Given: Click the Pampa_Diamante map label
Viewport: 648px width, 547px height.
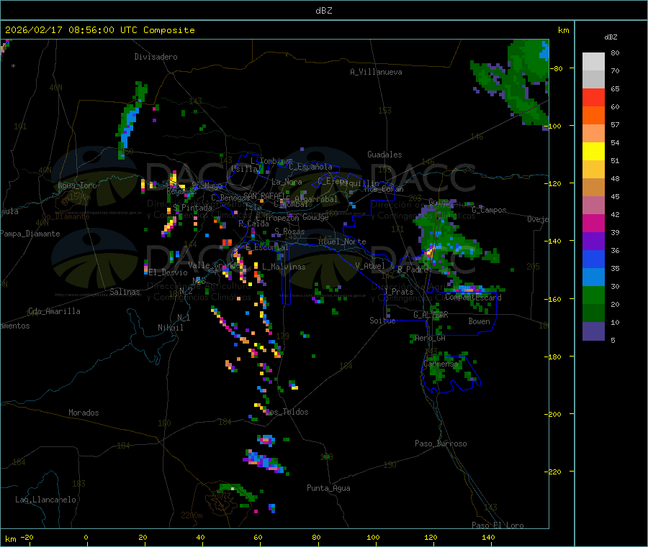Looking at the screenshot, I should (x=30, y=234).
